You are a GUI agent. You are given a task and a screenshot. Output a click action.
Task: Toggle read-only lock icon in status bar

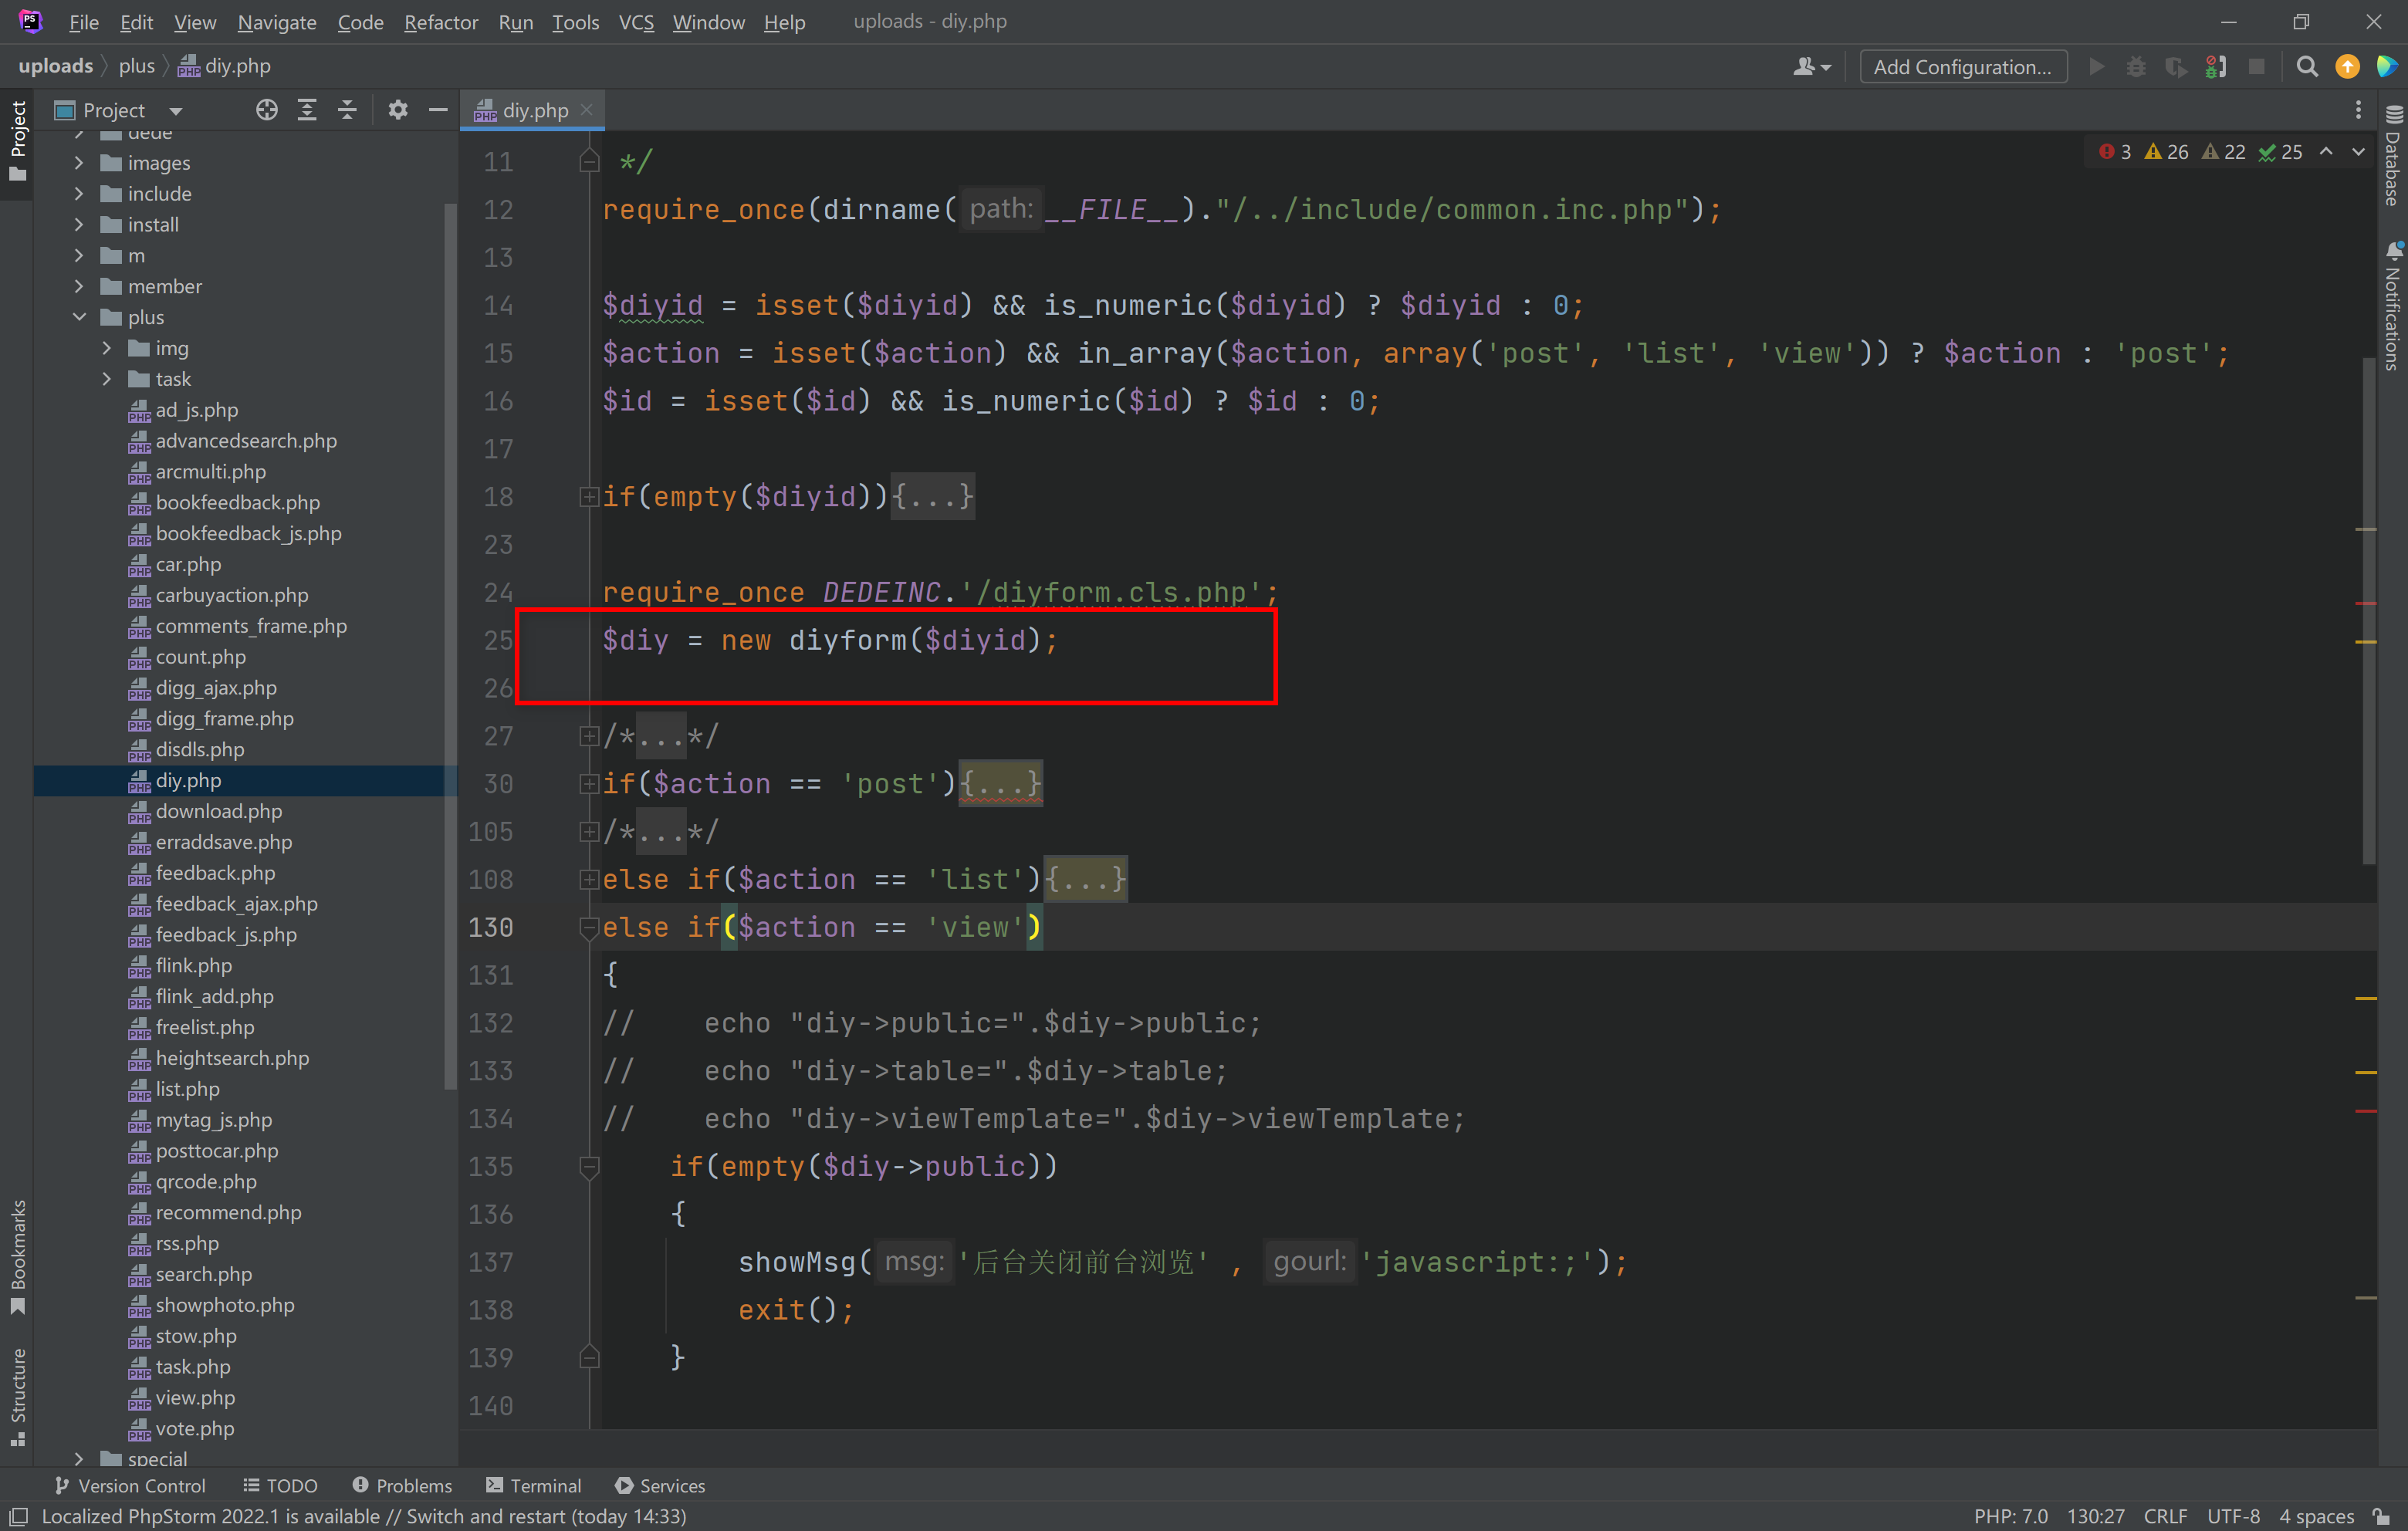click(x=2382, y=1516)
